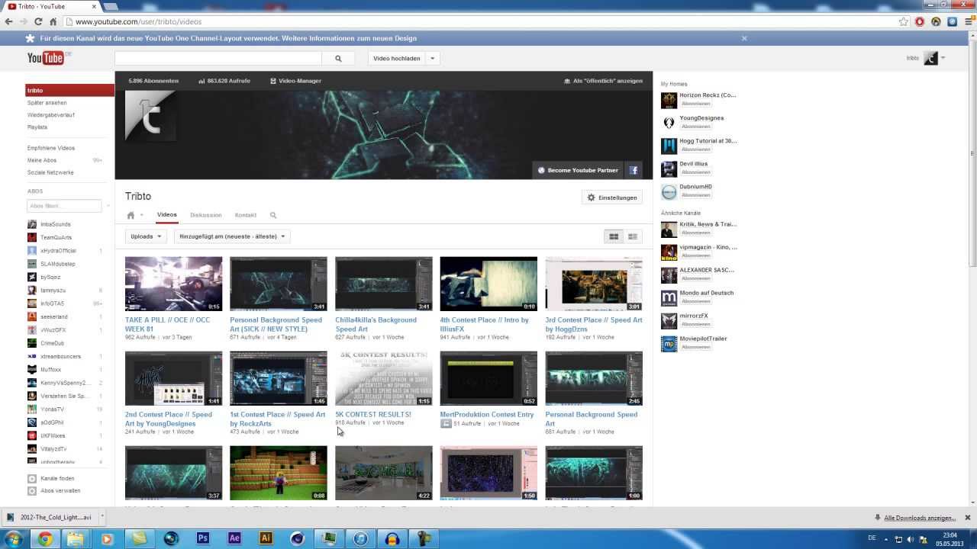
Task: Open the Diskussion tab
Action: (206, 216)
